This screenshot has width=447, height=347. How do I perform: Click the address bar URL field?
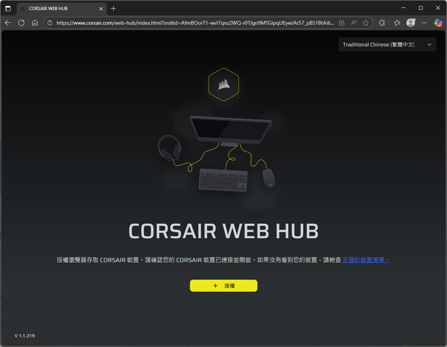[195, 23]
